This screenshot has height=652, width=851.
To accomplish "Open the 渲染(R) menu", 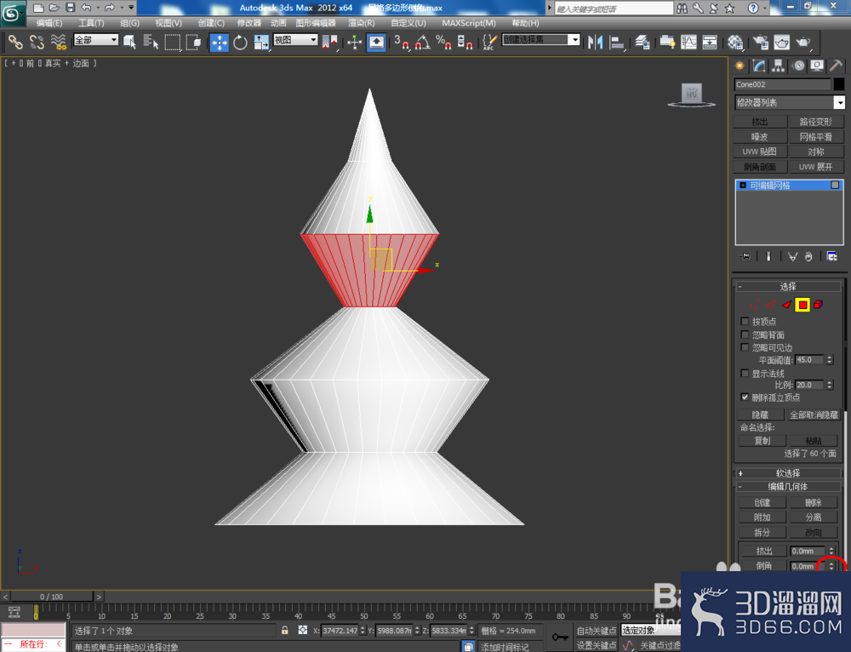I will pyautogui.click(x=362, y=23).
